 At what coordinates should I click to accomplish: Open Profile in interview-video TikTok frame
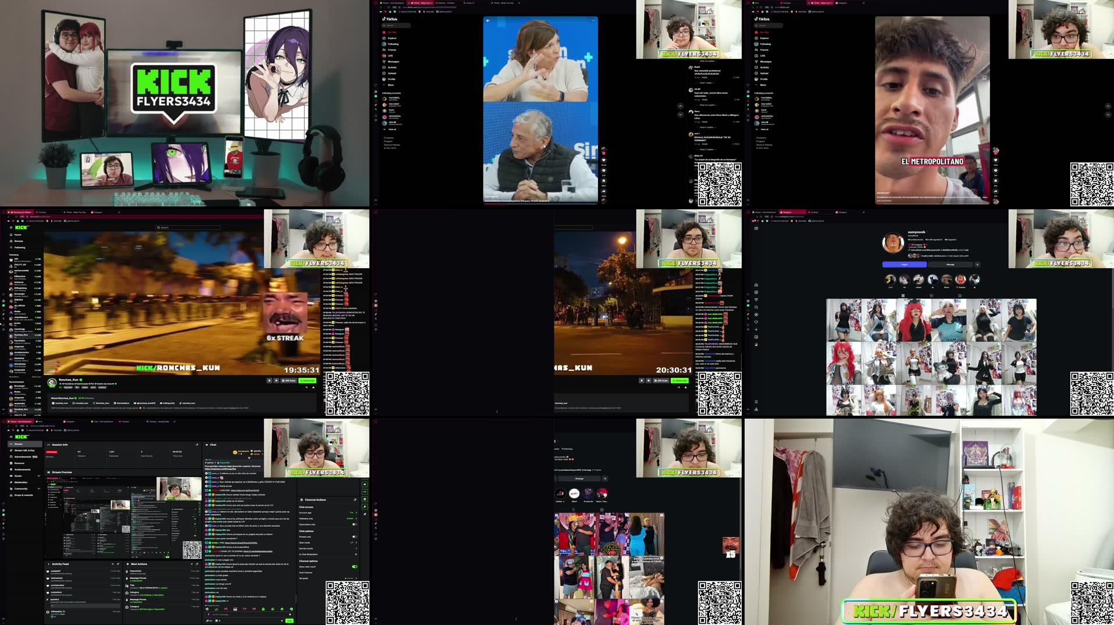(389, 79)
